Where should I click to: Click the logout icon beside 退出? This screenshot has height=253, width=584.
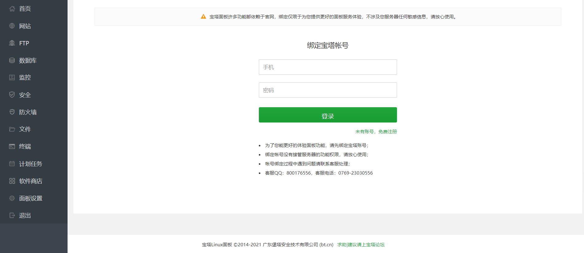pyautogui.click(x=12, y=215)
